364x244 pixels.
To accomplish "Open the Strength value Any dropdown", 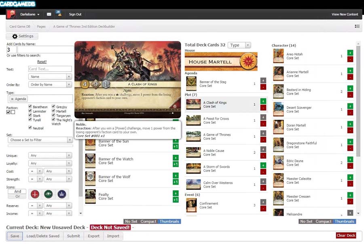I will click(x=57, y=179).
